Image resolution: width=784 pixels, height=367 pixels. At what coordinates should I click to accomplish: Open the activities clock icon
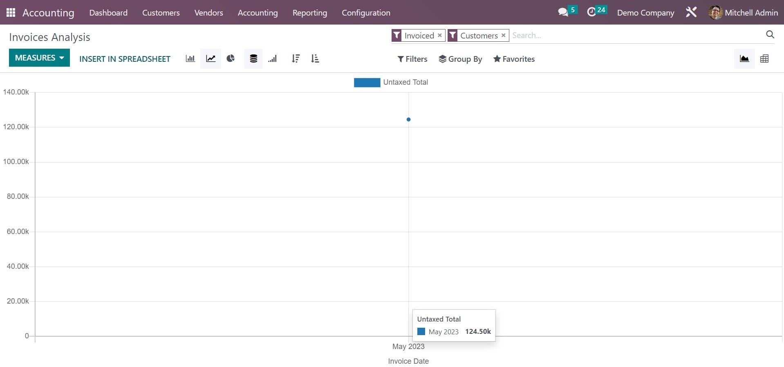click(591, 12)
